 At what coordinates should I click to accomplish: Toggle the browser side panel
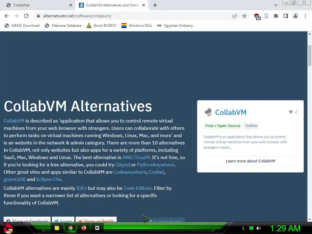click(x=285, y=16)
